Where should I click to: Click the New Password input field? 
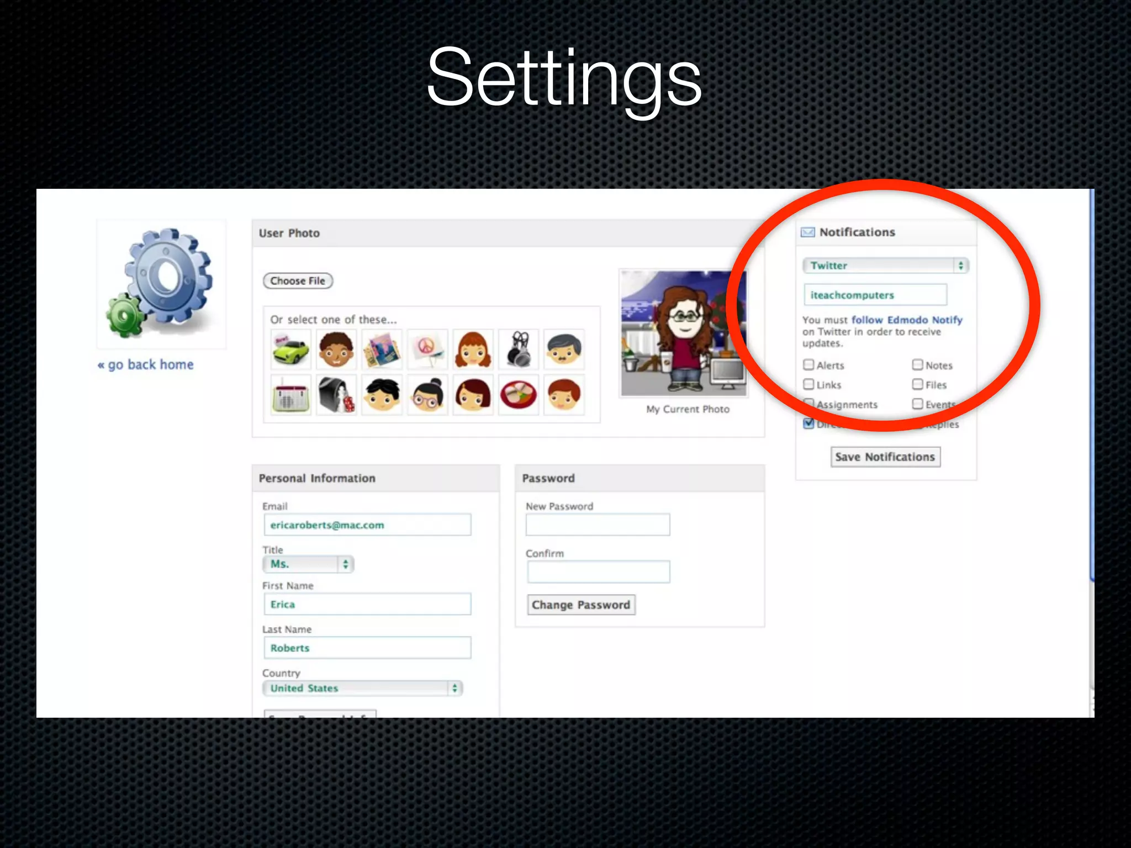(598, 524)
